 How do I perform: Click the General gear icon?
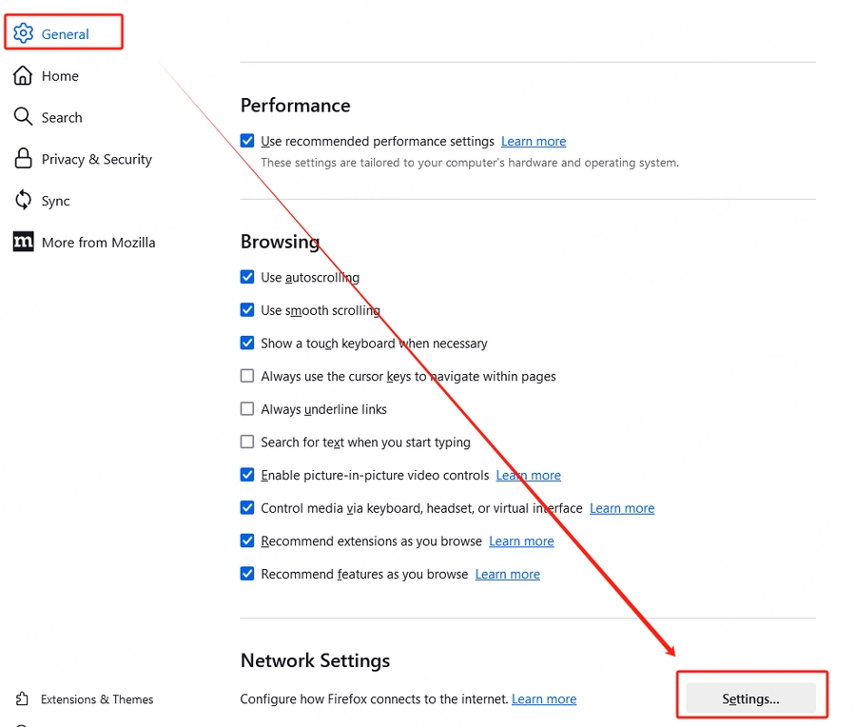pos(23,33)
